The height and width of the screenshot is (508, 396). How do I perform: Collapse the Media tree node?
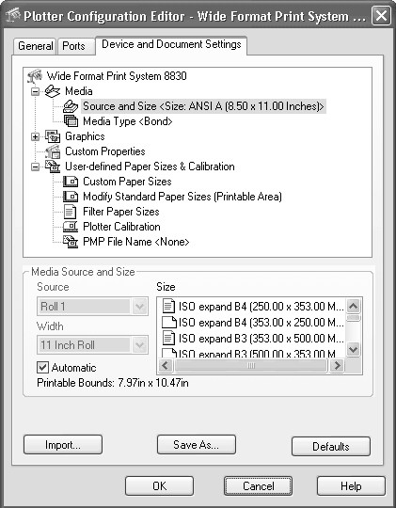coord(35,91)
